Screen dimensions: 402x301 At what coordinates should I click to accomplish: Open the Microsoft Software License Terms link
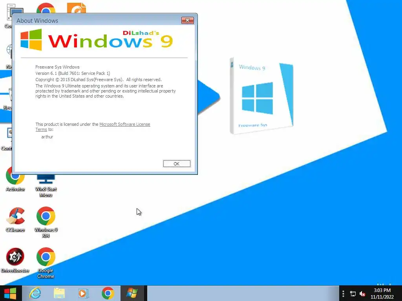pyautogui.click(x=124, y=124)
